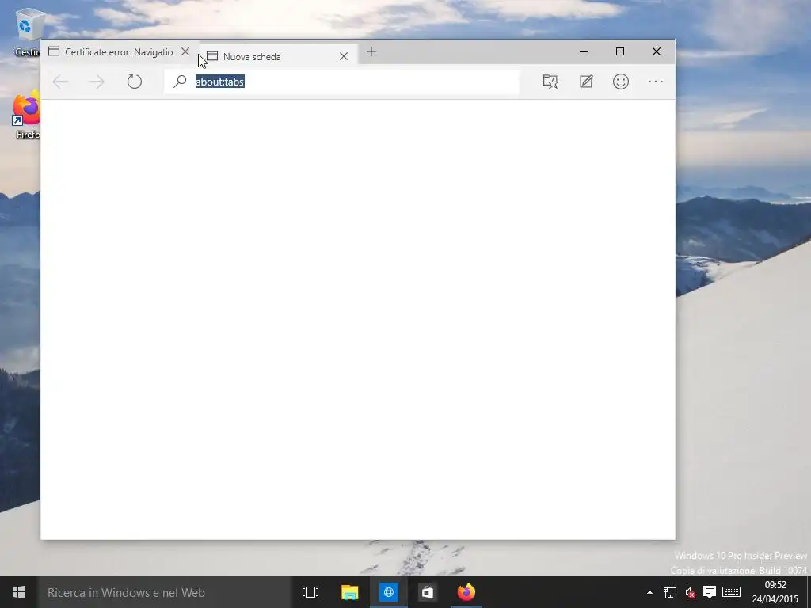
Task: Open Firefox from the taskbar
Action: (466, 592)
